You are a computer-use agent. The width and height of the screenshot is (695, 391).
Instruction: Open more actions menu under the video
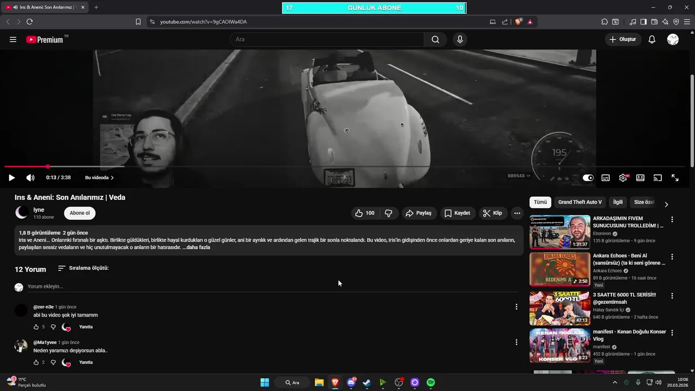click(x=517, y=213)
